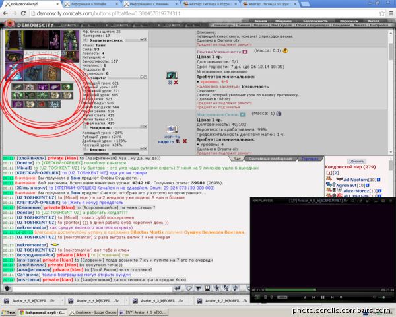This screenshot has width=396, height=317.
Task: Switch to Системные сообщения chat tab
Action: pos(270,158)
